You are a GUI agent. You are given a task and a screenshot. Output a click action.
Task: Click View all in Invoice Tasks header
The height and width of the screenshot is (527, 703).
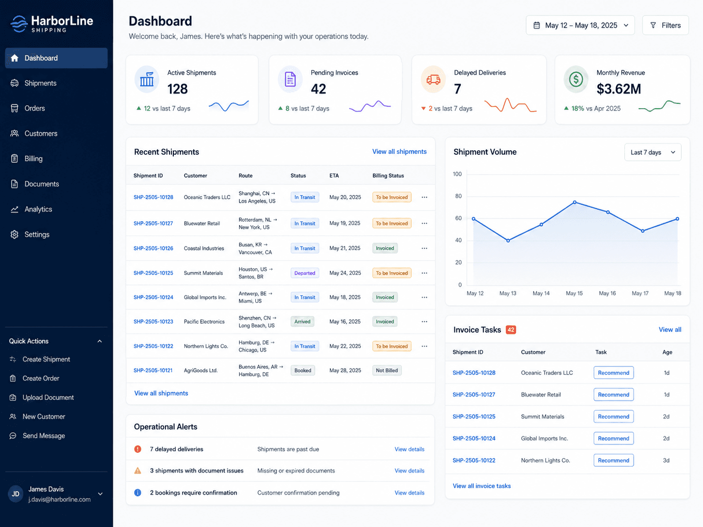(x=670, y=330)
